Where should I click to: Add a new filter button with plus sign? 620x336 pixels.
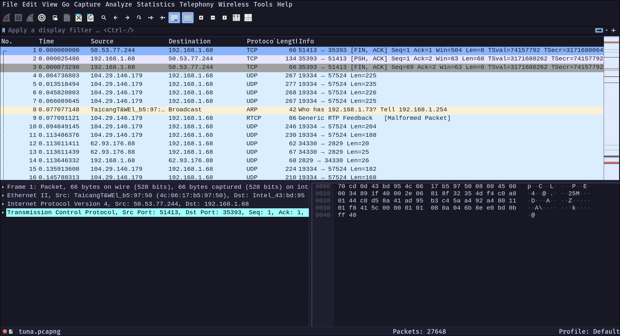tap(613, 30)
